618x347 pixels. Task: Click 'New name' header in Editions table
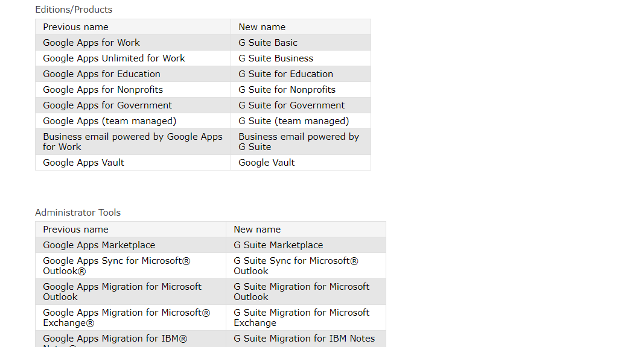tap(301, 27)
